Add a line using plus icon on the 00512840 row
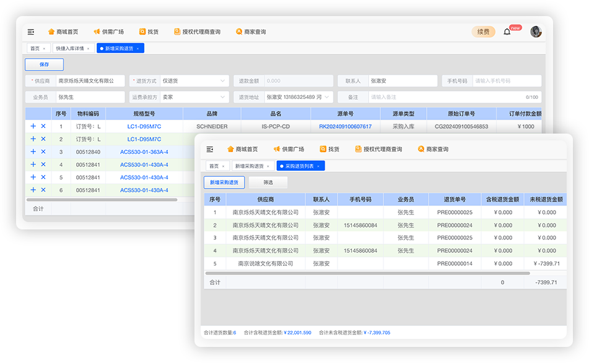589x363 pixels. pos(33,152)
